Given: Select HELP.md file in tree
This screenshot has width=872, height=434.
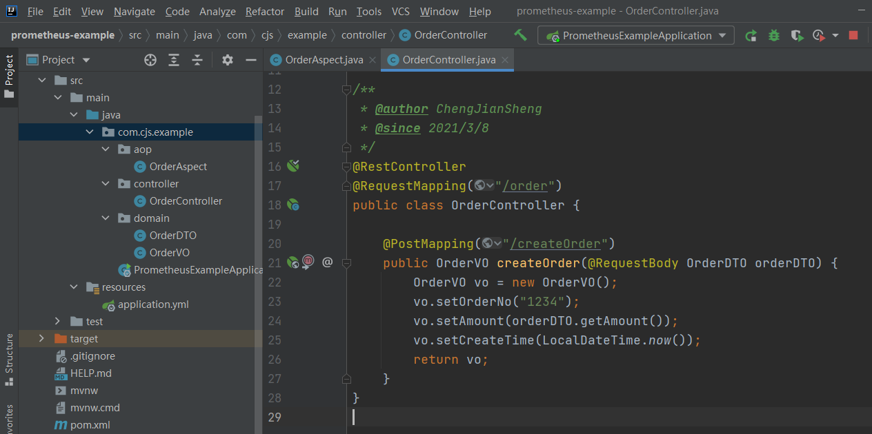Looking at the screenshot, I should click(x=90, y=373).
